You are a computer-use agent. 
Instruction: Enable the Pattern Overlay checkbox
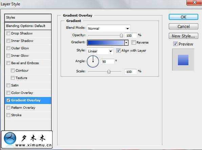coord(8,108)
